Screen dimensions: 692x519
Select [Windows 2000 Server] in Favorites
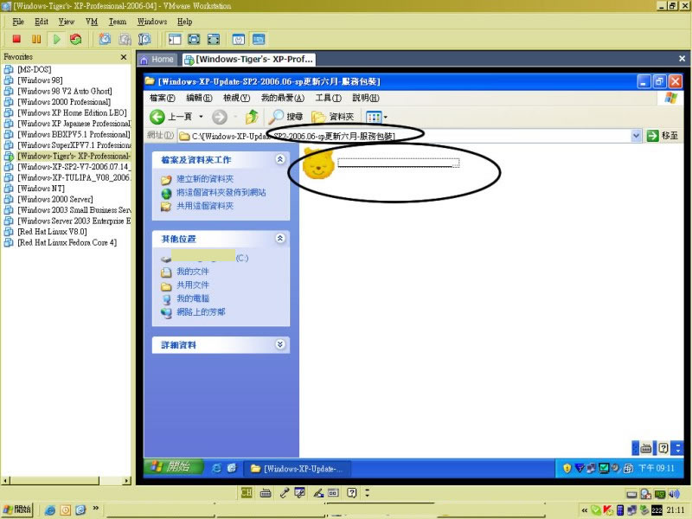tap(55, 199)
